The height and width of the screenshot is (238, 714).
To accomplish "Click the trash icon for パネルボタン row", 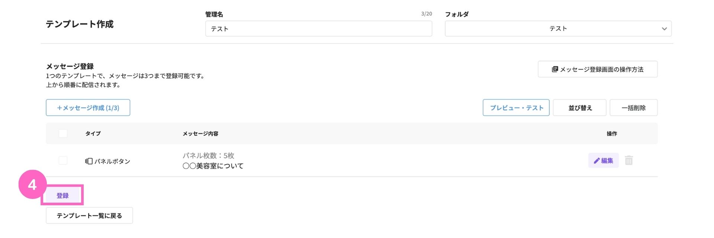I will click(628, 160).
